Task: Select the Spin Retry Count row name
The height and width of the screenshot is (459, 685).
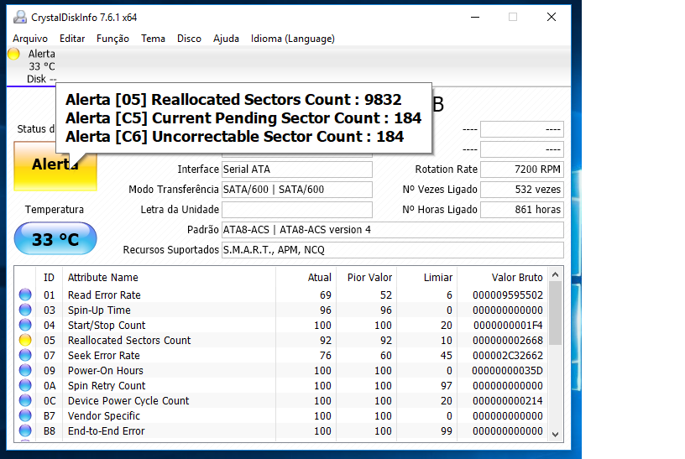Action: pos(107,386)
